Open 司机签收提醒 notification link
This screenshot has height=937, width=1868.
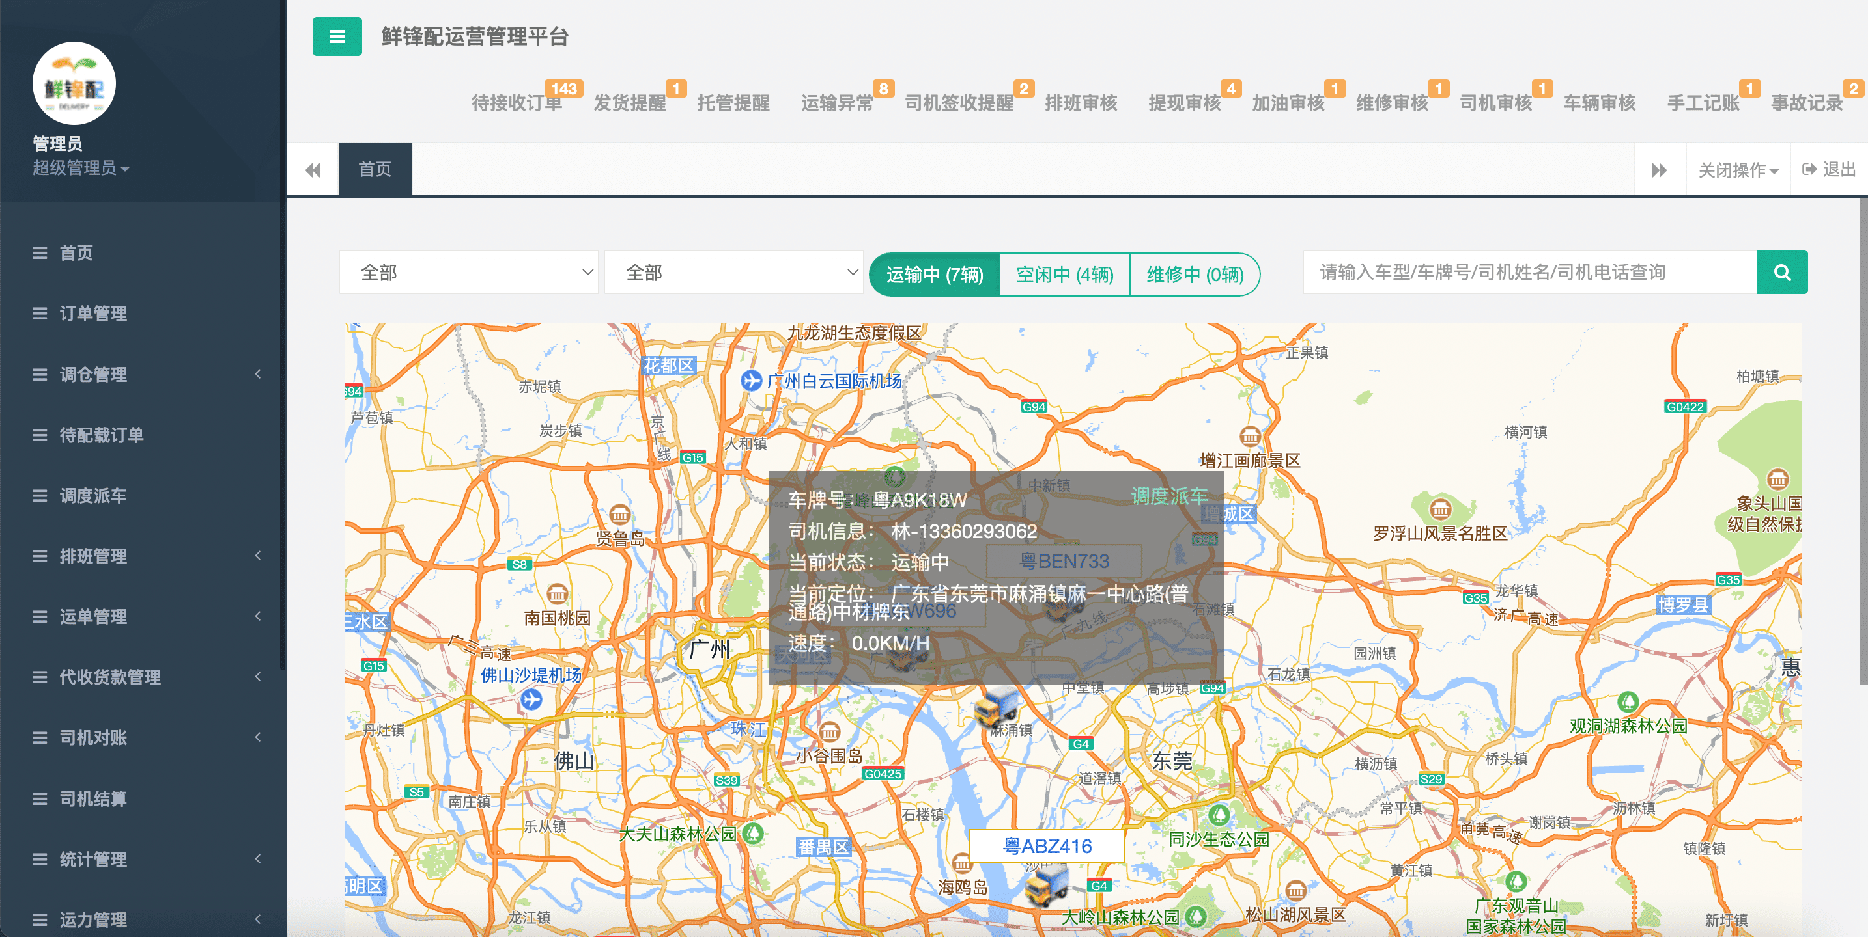959,103
